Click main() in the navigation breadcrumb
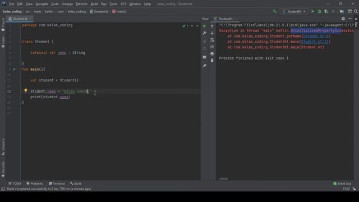Image resolution: width=359 pixels, height=202 pixels. point(119,11)
